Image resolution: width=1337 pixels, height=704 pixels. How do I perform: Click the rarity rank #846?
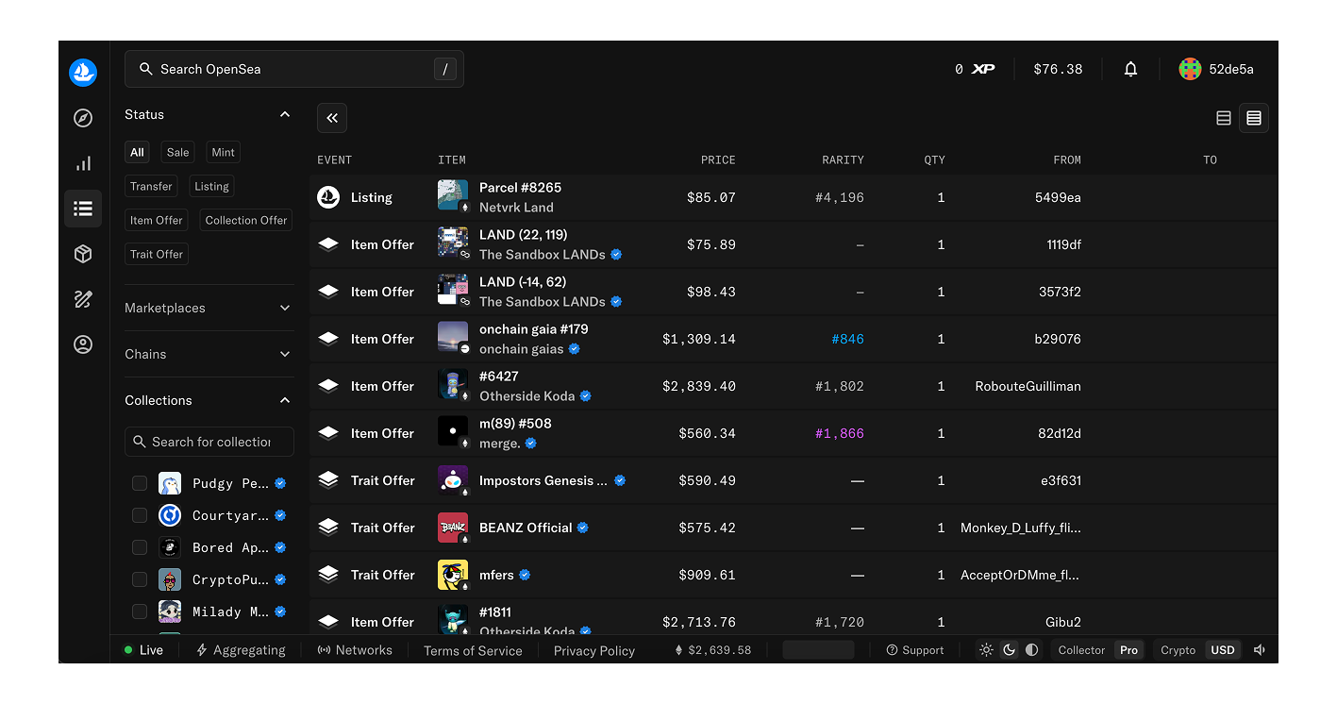pyautogui.click(x=847, y=339)
